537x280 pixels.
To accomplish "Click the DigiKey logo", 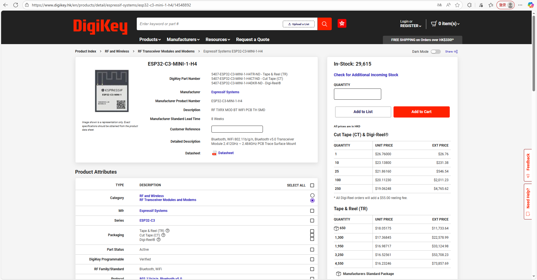I will click(x=100, y=27).
